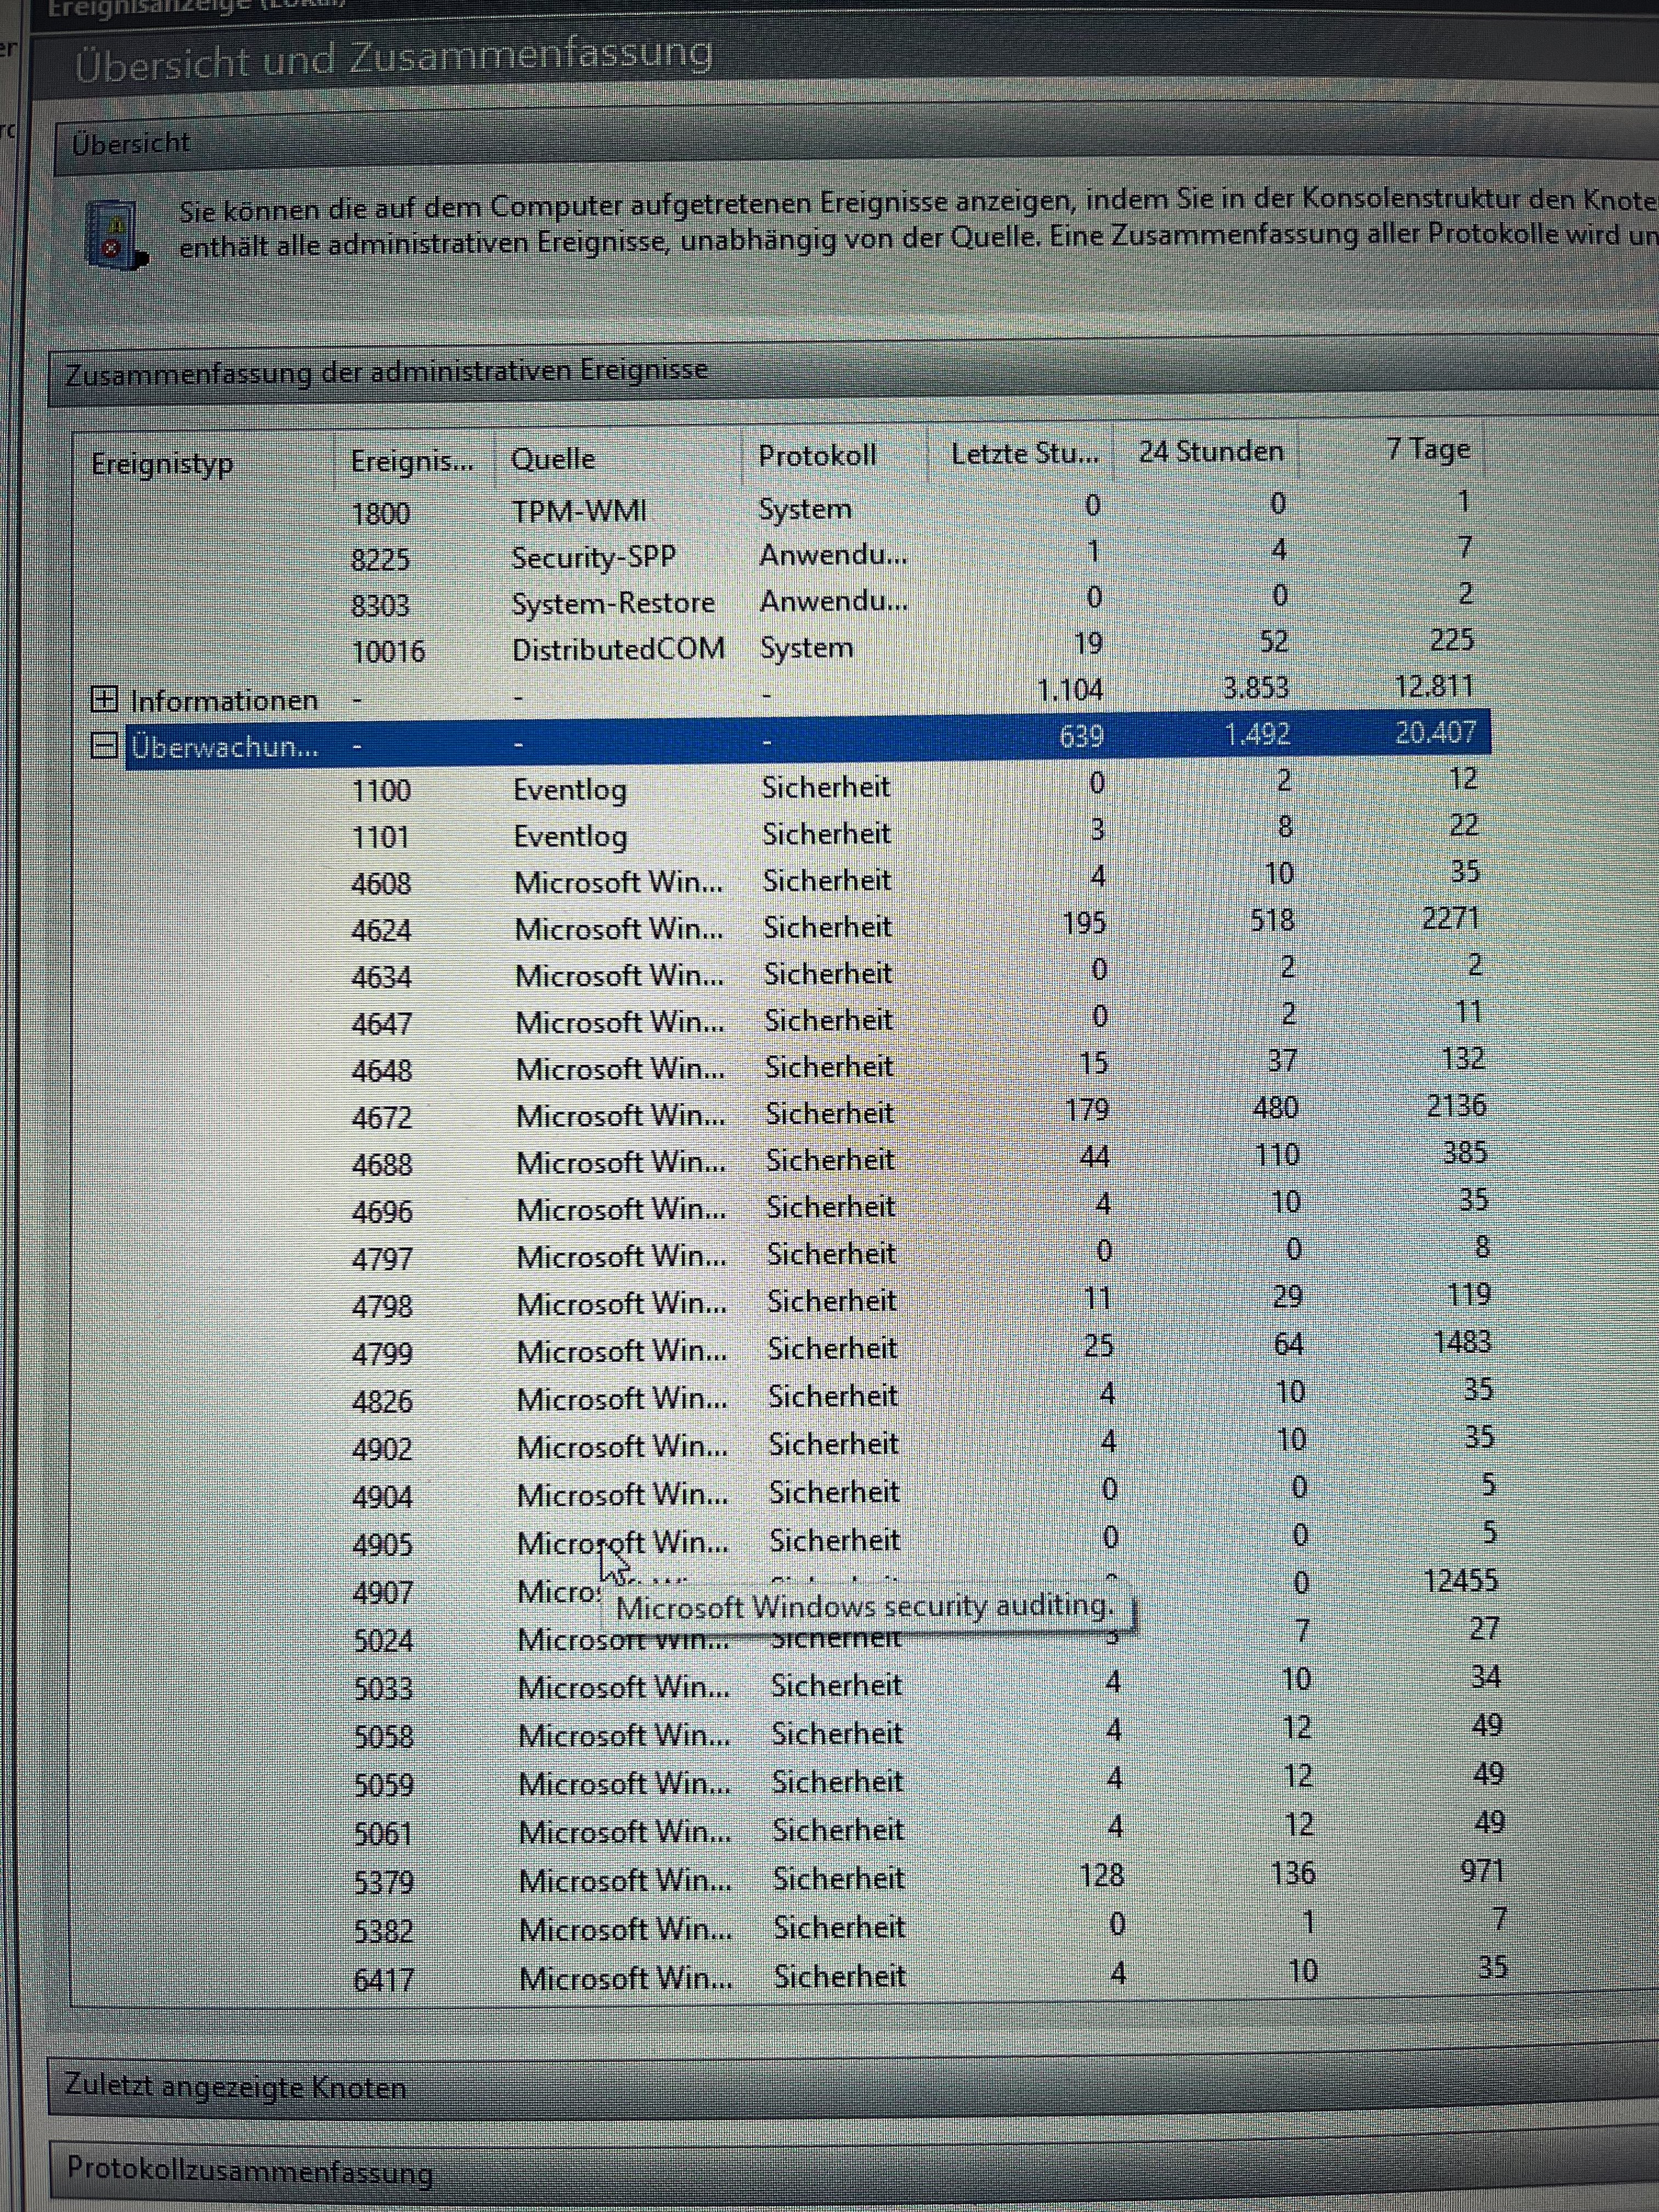
Task: Sort by Ereignistyp column header
Action: pyautogui.click(x=162, y=464)
